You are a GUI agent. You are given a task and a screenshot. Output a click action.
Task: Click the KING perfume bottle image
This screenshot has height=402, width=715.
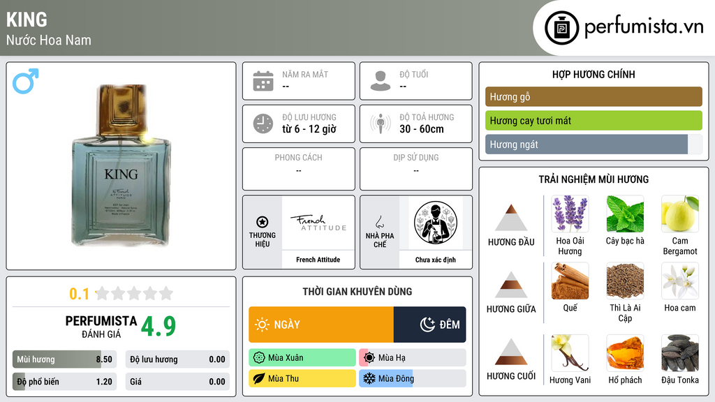[x=121, y=165]
